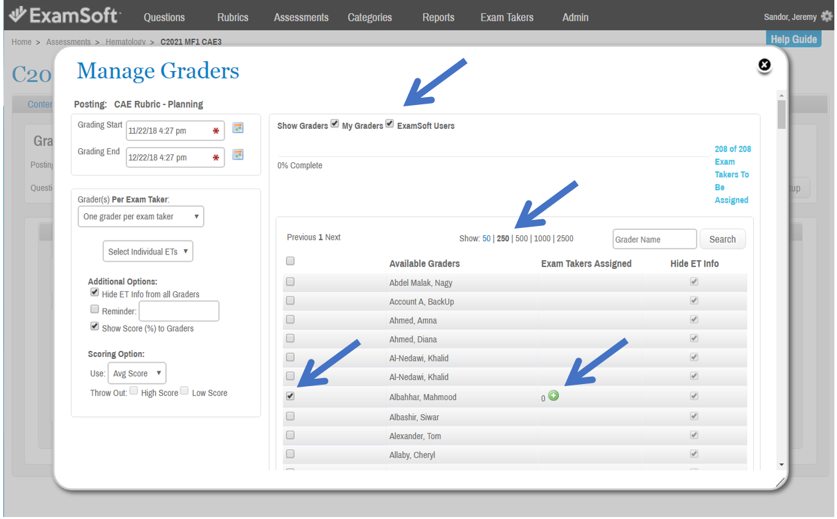Open the One grader per exam taker dropdown
Viewport: 837px width, 519px height.
click(141, 217)
